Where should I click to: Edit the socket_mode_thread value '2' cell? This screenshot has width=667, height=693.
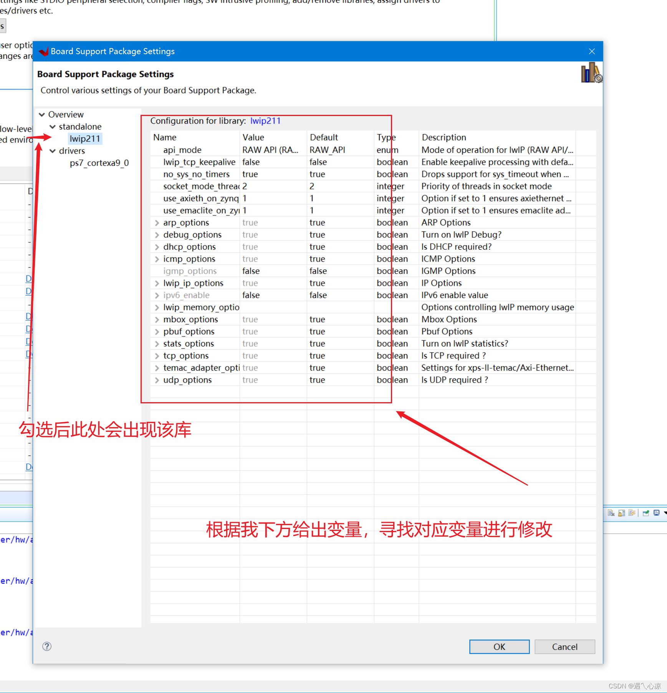click(x=273, y=186)
